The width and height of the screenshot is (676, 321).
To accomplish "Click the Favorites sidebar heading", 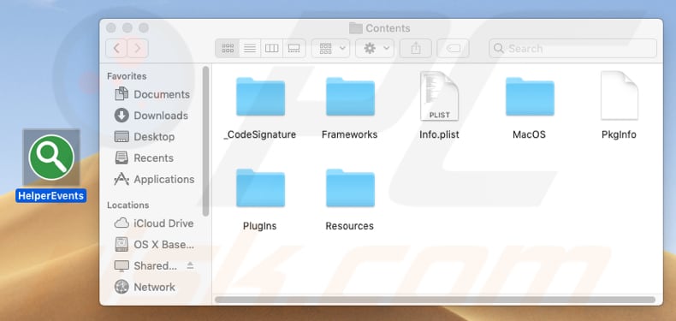I will (x=127, y=76).
